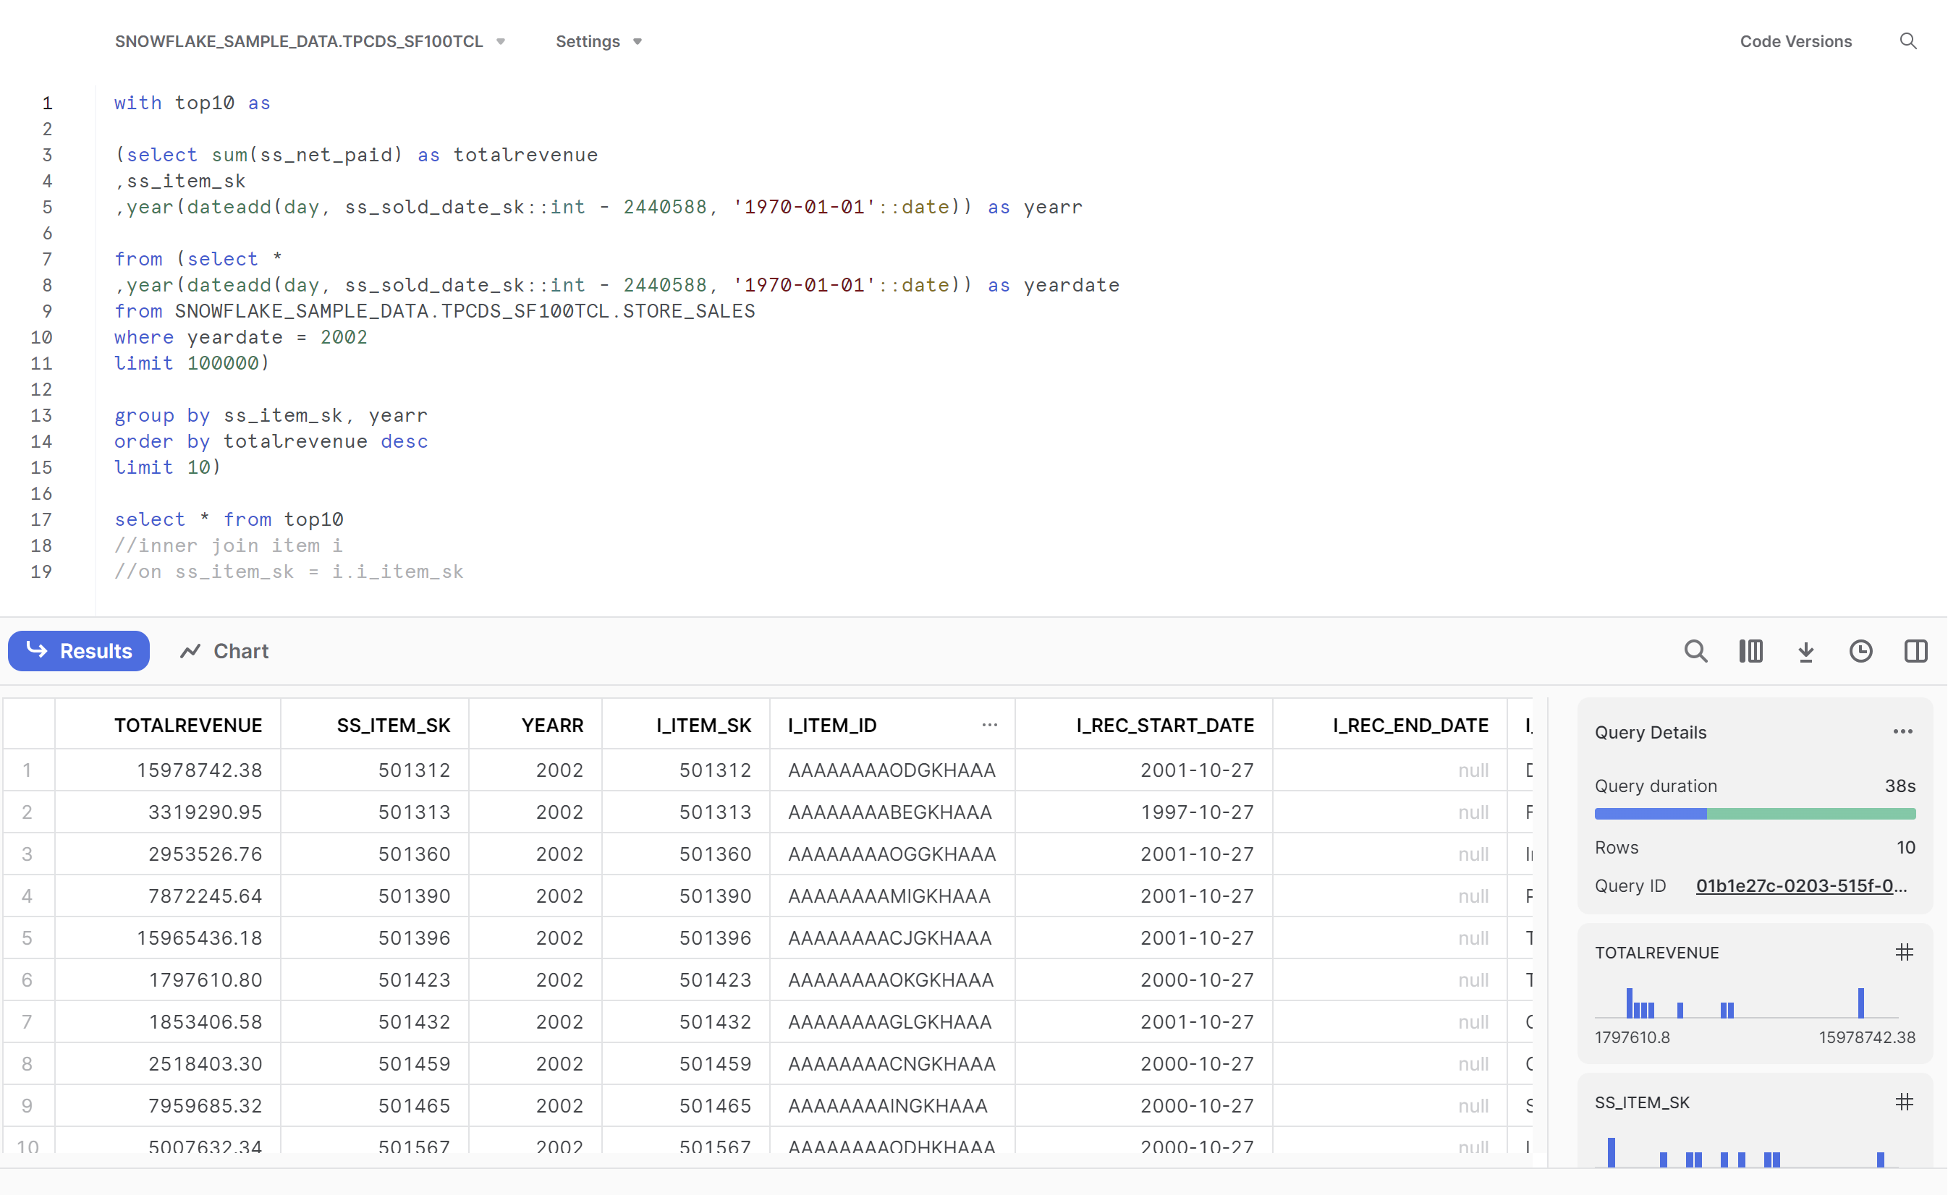
Task: Expand the database schema selector dropdown
Action: point(310,41)
